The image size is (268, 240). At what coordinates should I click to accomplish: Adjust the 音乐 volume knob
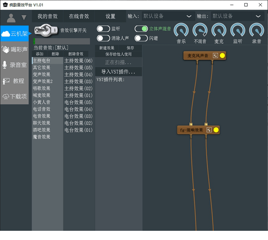181,30
